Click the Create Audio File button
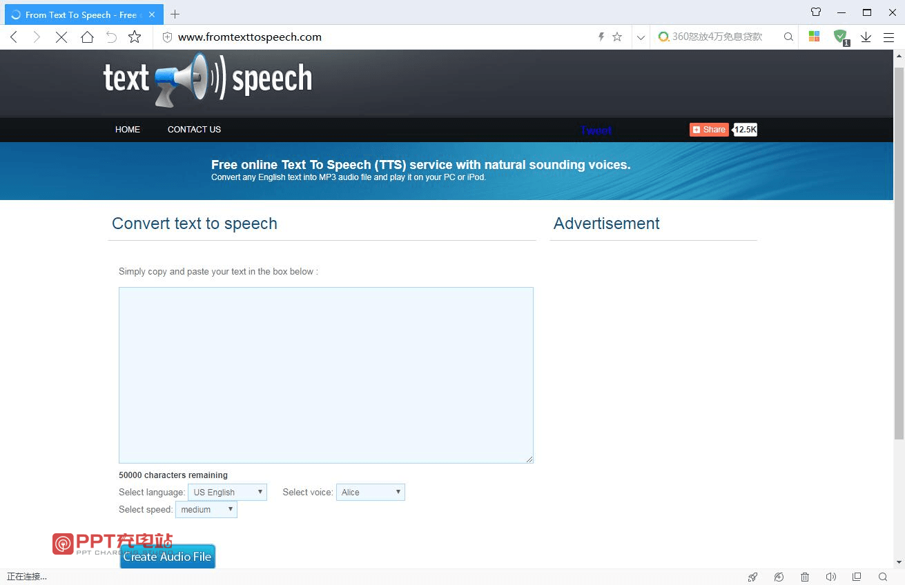The width and height of the screenshot is (905, 585). point(168,557)
